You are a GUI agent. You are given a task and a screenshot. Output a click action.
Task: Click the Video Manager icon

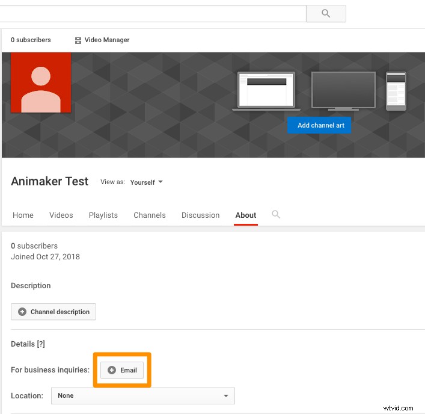click(x=78, y=40)
